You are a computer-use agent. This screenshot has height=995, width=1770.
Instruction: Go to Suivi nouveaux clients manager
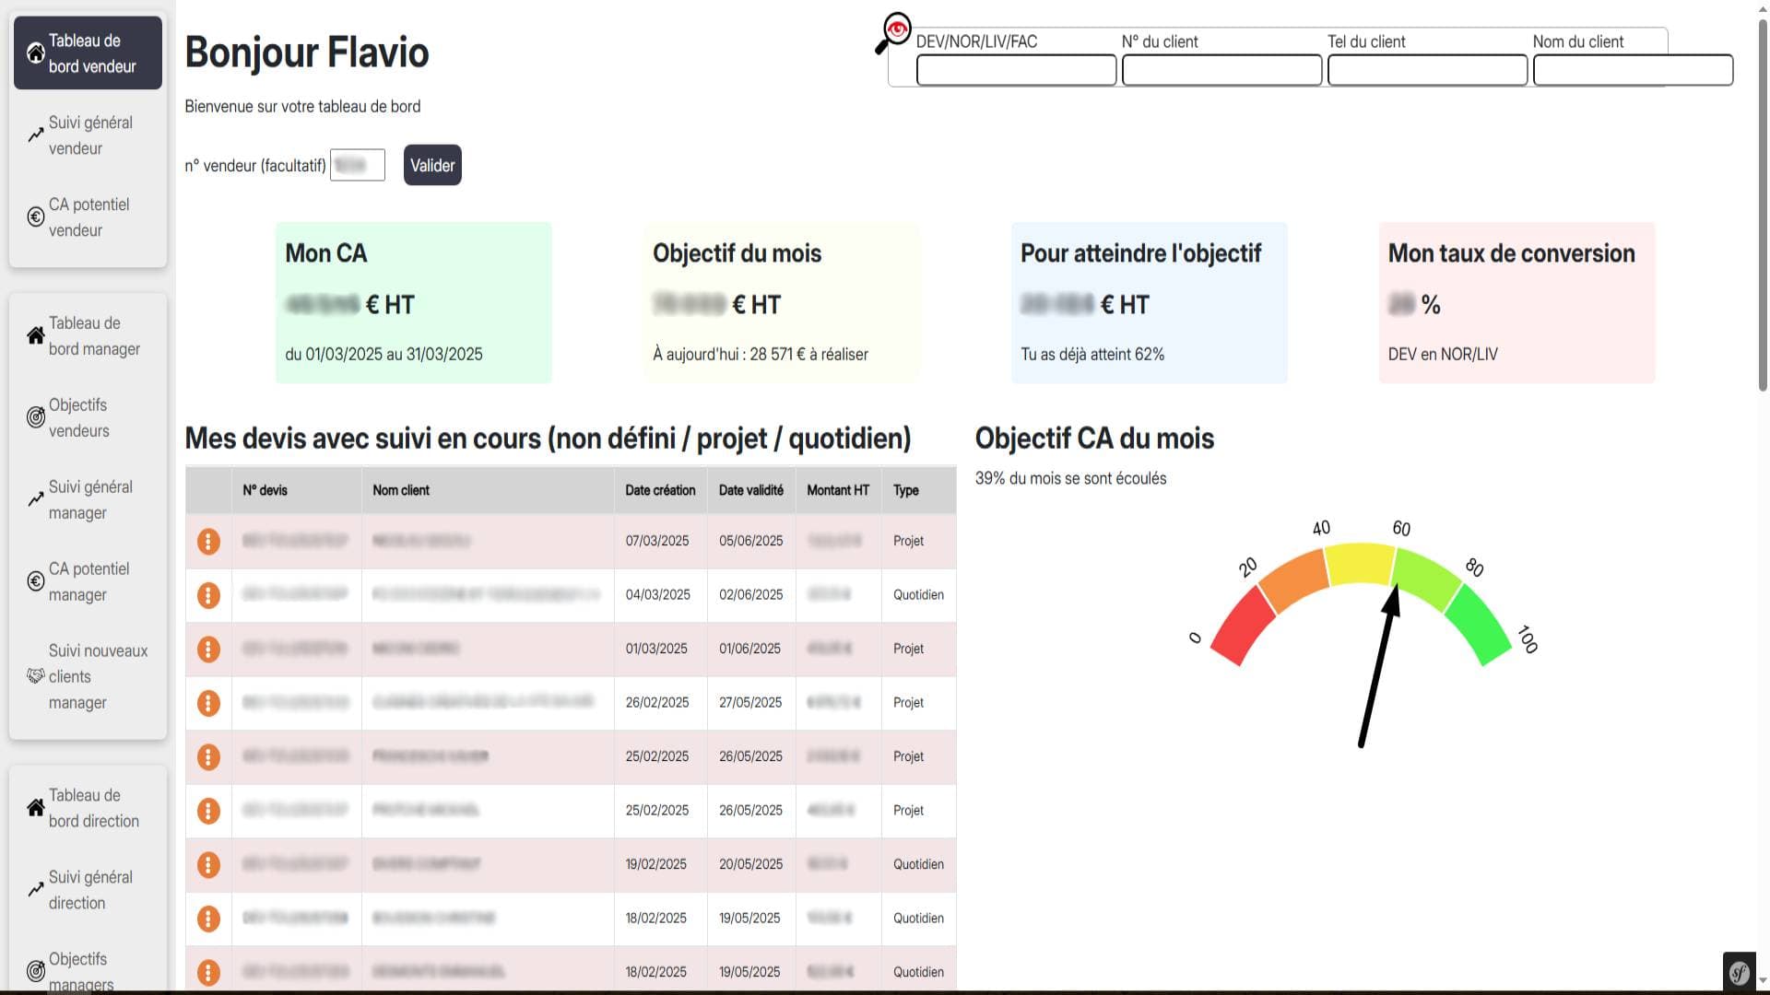[88, 676]
